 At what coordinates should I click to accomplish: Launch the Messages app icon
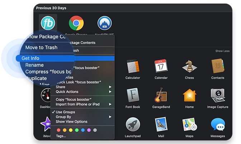(218, 124)
